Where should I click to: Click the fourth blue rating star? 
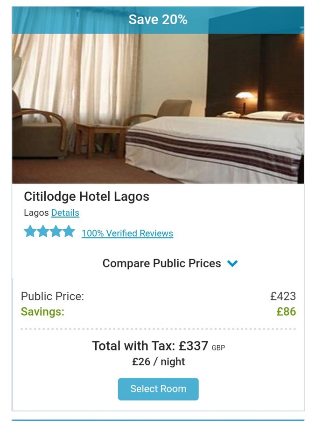pos(69,232)
